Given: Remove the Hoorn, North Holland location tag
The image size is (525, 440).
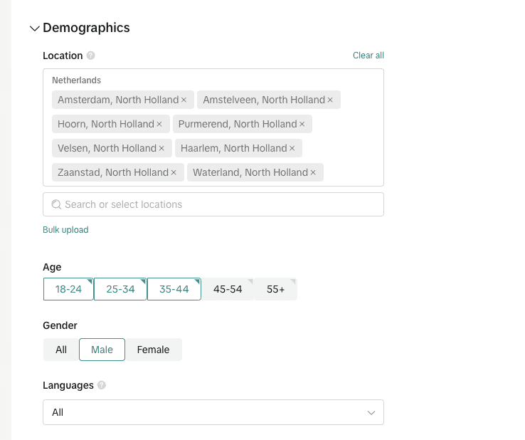Looking at the screenshot, I should point(159,124).
